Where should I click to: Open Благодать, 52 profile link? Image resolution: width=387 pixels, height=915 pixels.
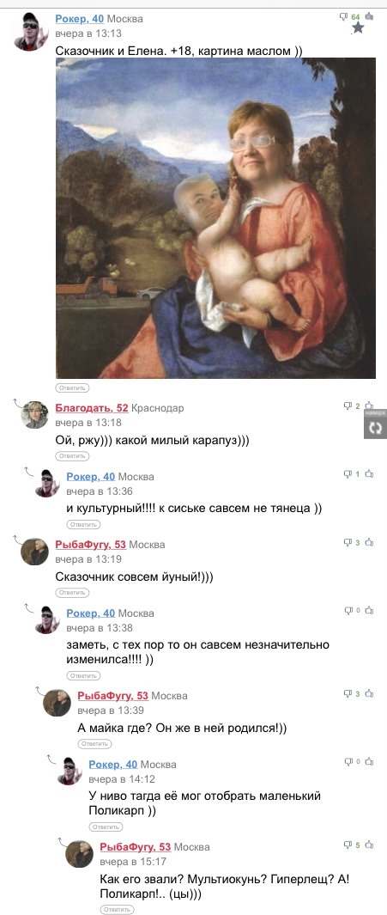[x=92, y=408]
